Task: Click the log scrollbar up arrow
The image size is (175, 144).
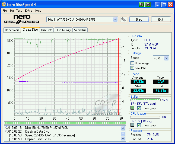Action: tap(123, 128)
